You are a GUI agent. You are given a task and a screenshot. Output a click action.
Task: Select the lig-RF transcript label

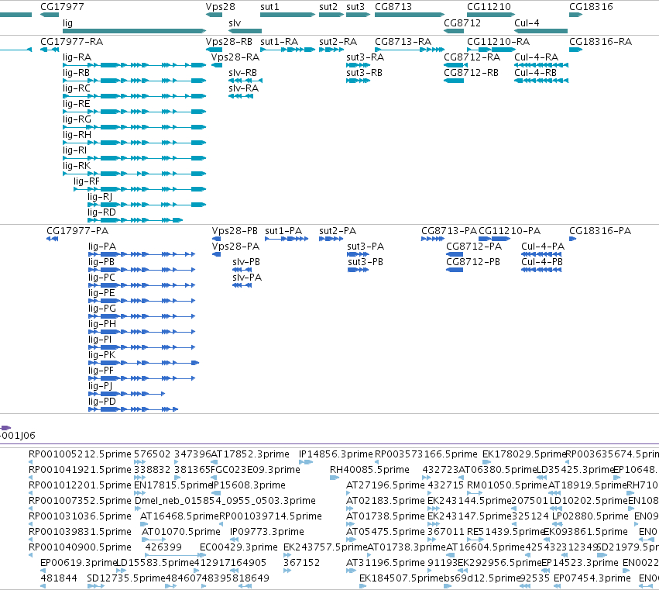tap(87, 181)
